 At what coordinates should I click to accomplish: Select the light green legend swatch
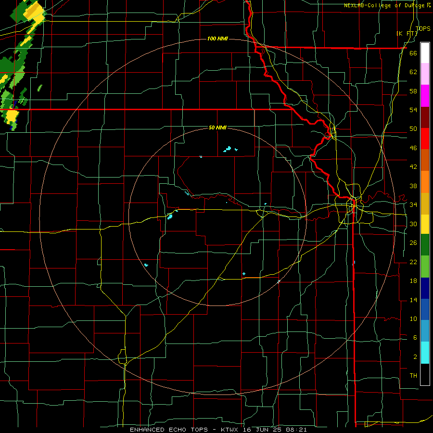(425, 266)
